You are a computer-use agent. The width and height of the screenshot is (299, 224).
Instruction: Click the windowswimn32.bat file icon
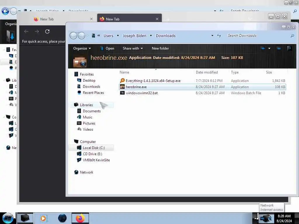pos(122,93)
